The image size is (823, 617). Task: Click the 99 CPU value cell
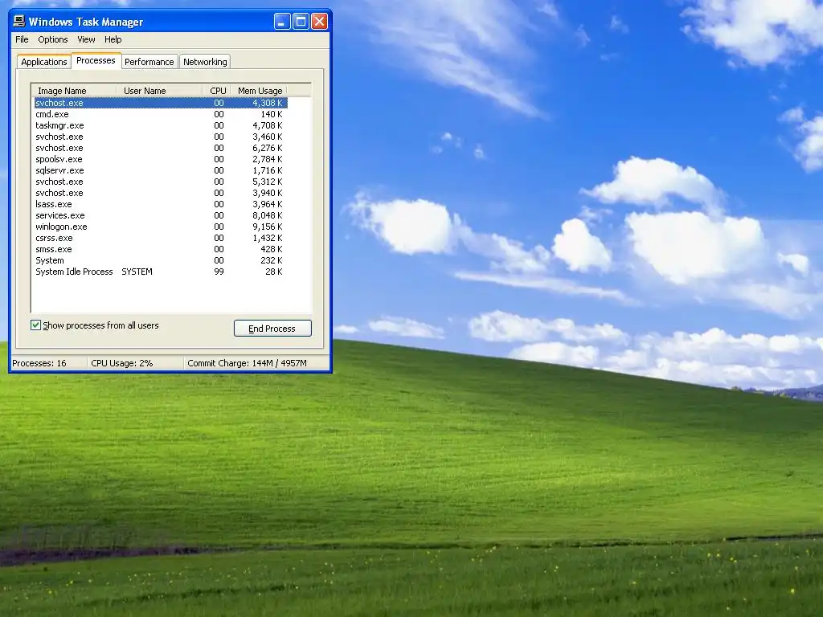coord(219,272)
